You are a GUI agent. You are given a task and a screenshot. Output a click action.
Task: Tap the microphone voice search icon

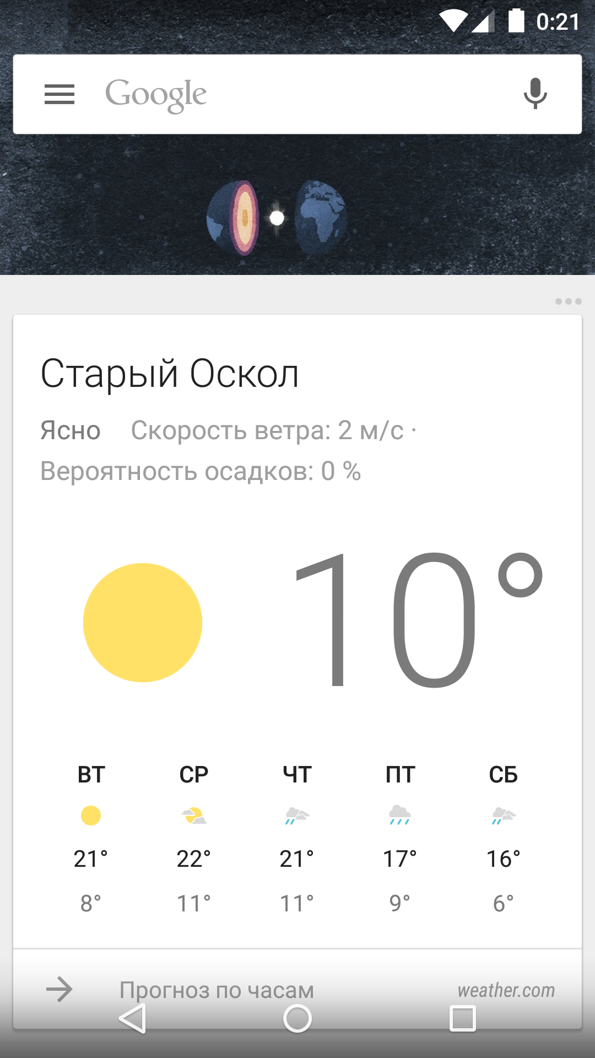(x=535, y=94)
